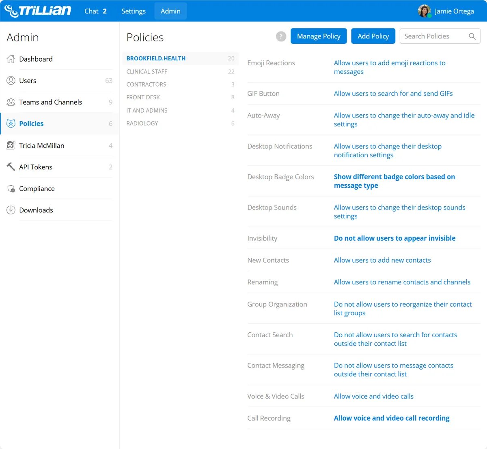
Task: Open 'Show different badge colors' policy
Action: [x=394, y=181]
